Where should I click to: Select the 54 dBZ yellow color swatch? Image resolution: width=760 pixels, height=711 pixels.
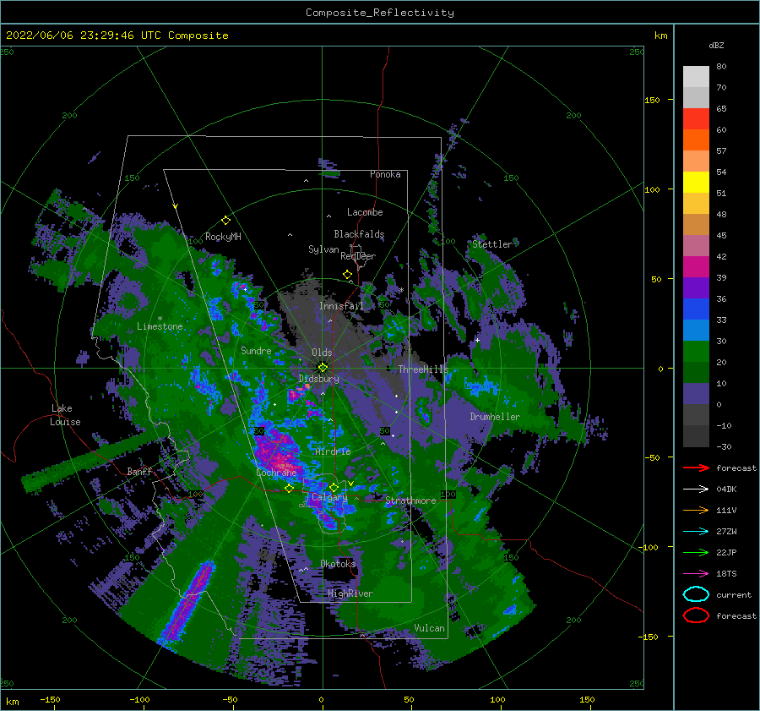[696, 183]
